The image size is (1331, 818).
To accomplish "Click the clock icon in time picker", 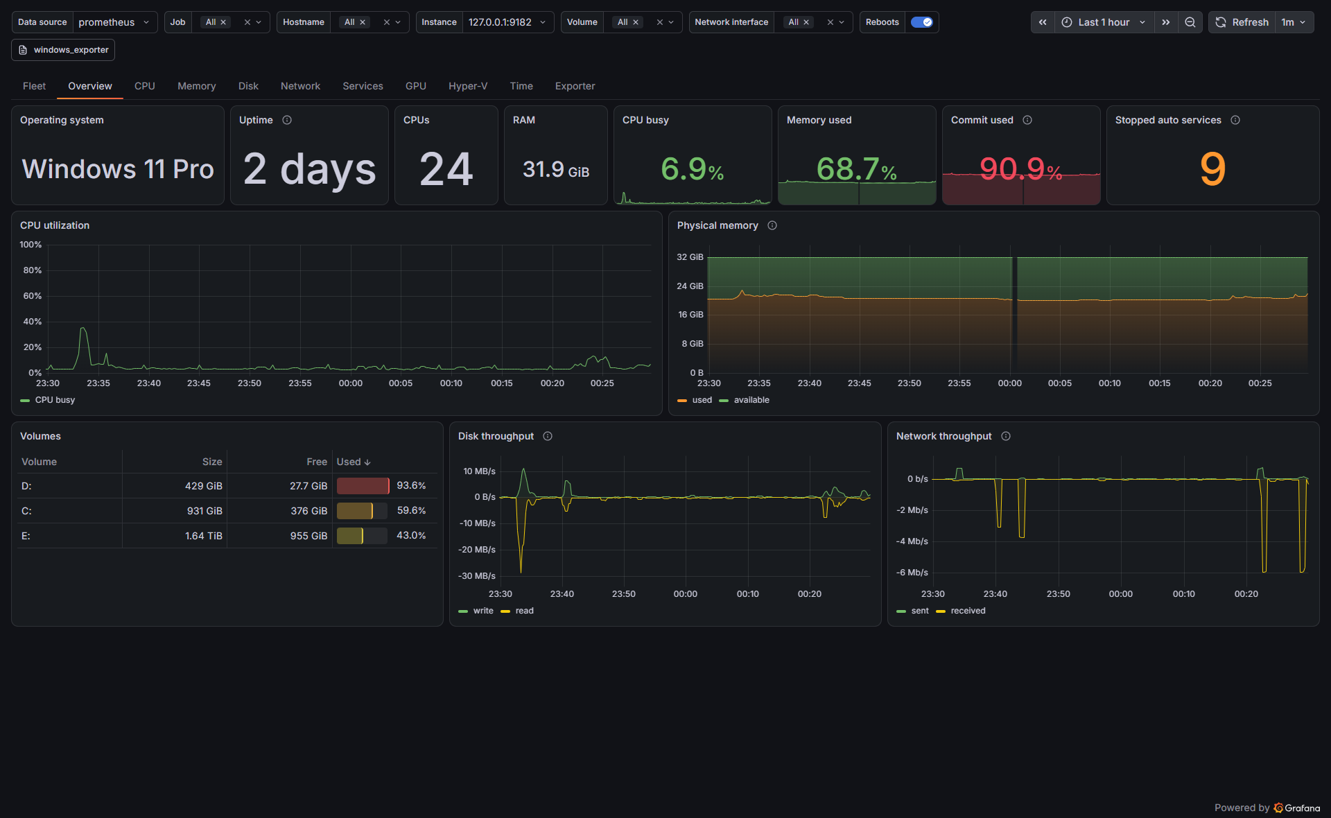I will pos(1067,22).
